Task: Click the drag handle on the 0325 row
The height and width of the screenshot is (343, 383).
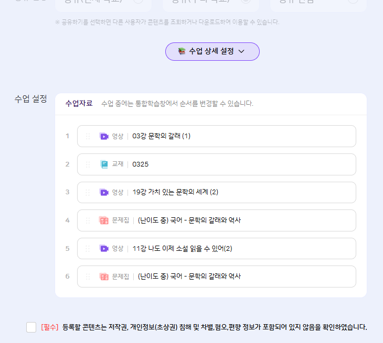Action: coord(88,164)
